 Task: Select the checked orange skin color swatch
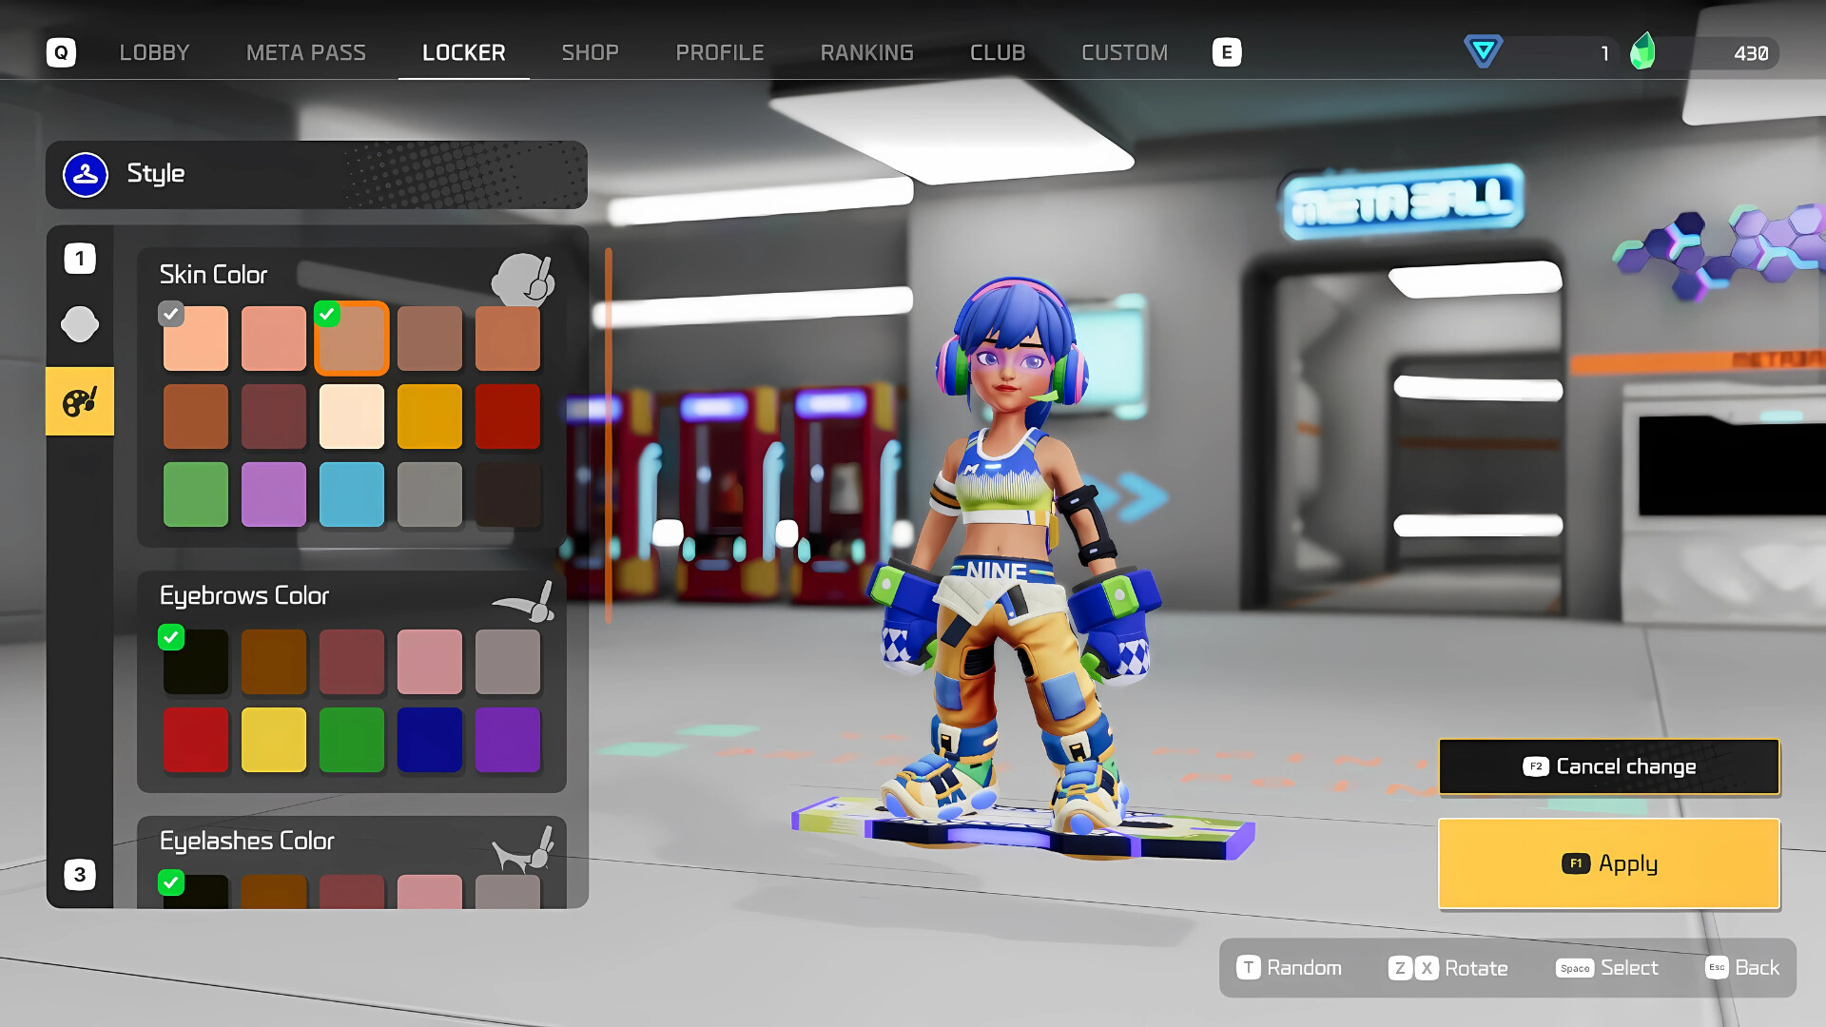coord(351,338)
